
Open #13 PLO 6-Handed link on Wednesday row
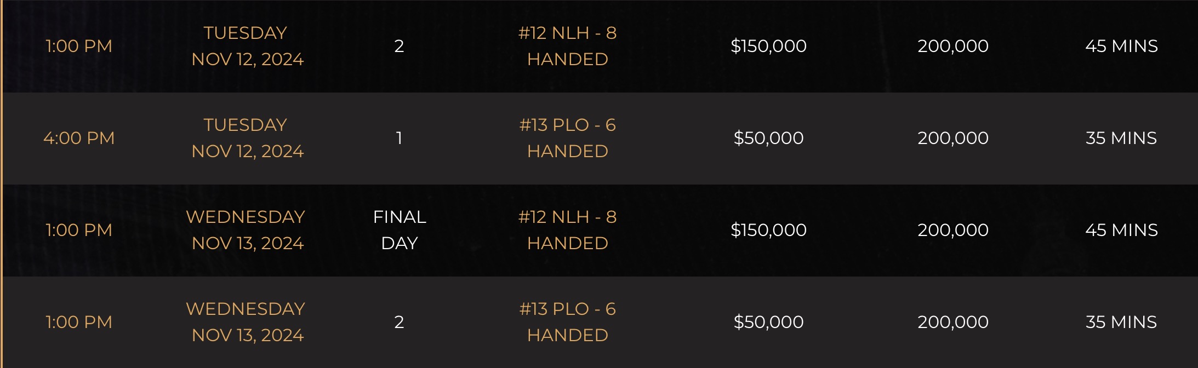coord(568,322)
